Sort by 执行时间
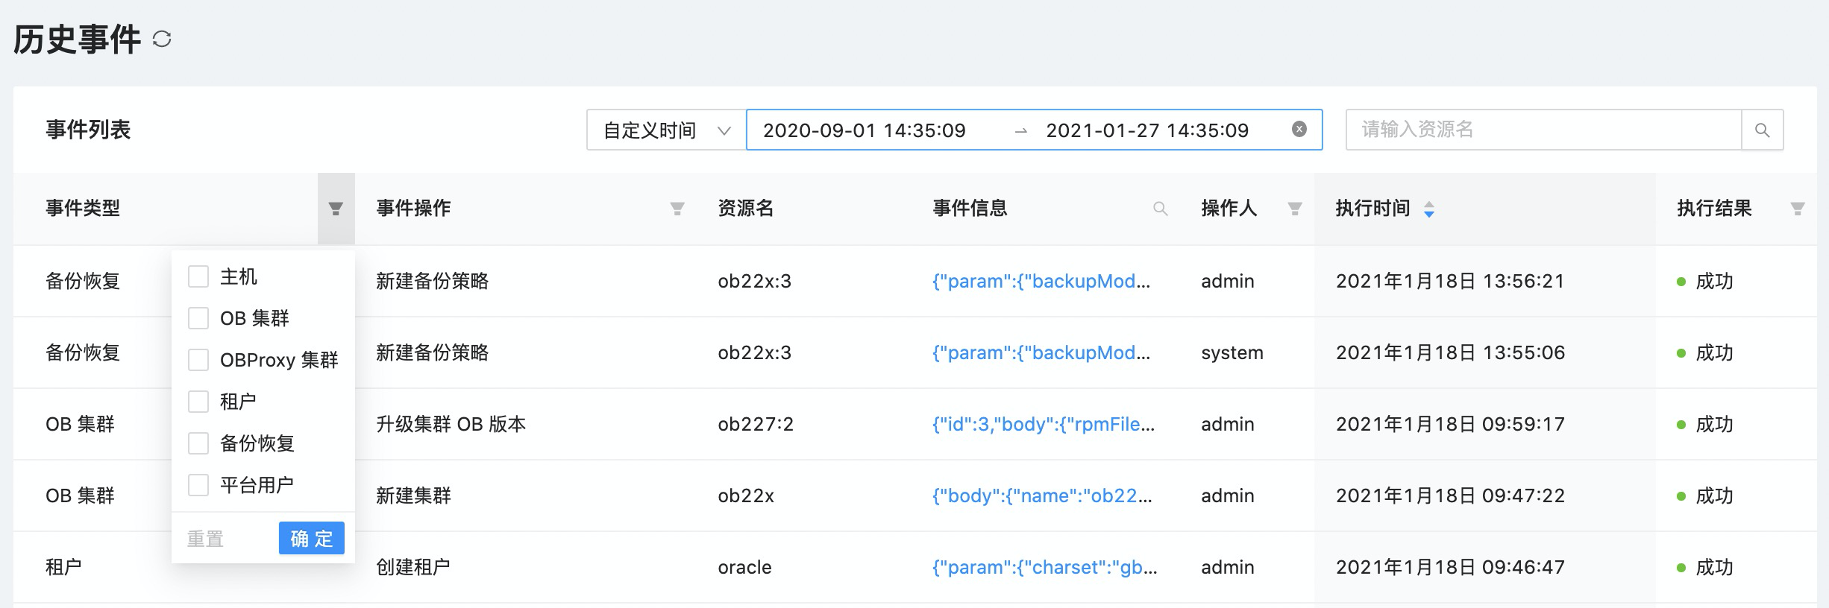 [x=1428, y=209]
